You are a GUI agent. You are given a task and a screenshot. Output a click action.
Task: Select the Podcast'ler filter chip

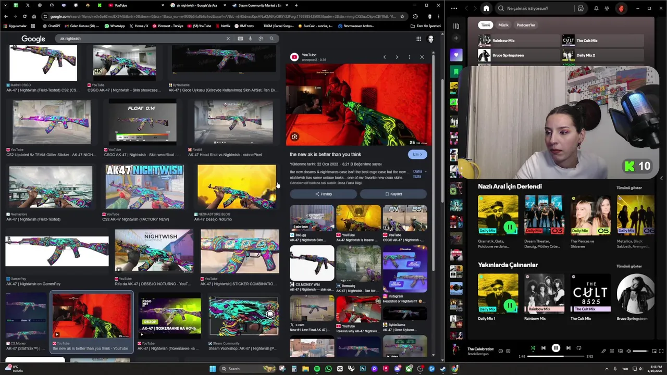[526, 25]
